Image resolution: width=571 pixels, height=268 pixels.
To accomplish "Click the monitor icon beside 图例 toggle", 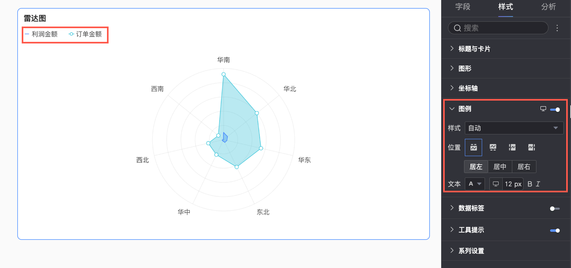I will click(543, 109).
